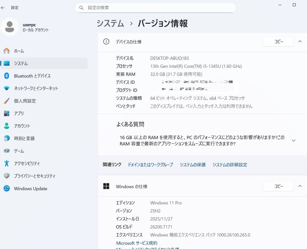Click the ネットワークとインターネット Wi-Fi icon
Viewport: 307px width, 249px height.
7,88
